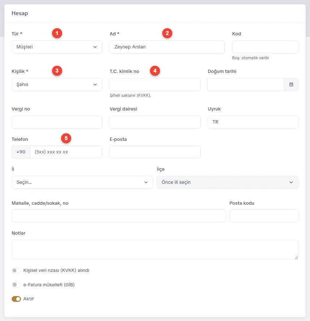Focus the Kod input field

click(265, 47)
